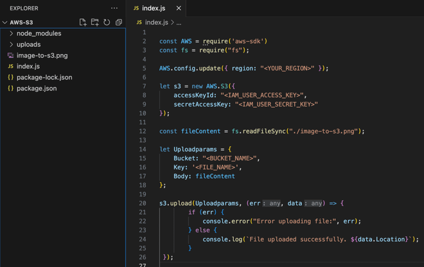Click the breadcrumb ellipsis after index.js
The height and width of the screenshot is (267, 424).
(x=179, y=22)
